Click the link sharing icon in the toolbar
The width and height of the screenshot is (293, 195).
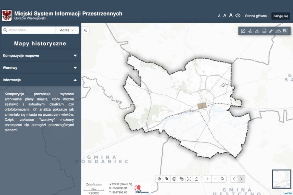tap(272, 31)
